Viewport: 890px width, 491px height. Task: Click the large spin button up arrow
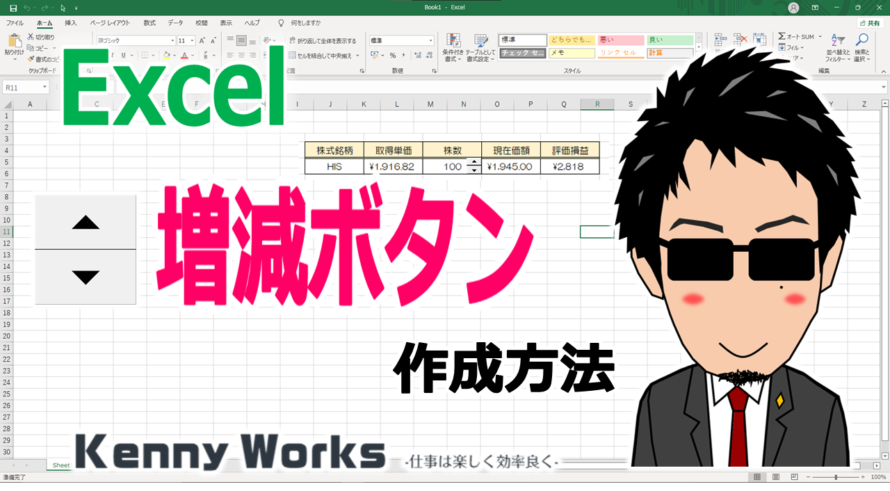86,223
